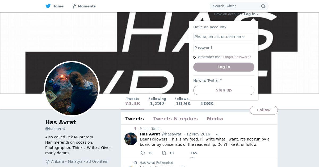The height and width of the screenshot is (167, 319).
Task: Click the Twitter bird Home icon
Action: tap(48, 6)
